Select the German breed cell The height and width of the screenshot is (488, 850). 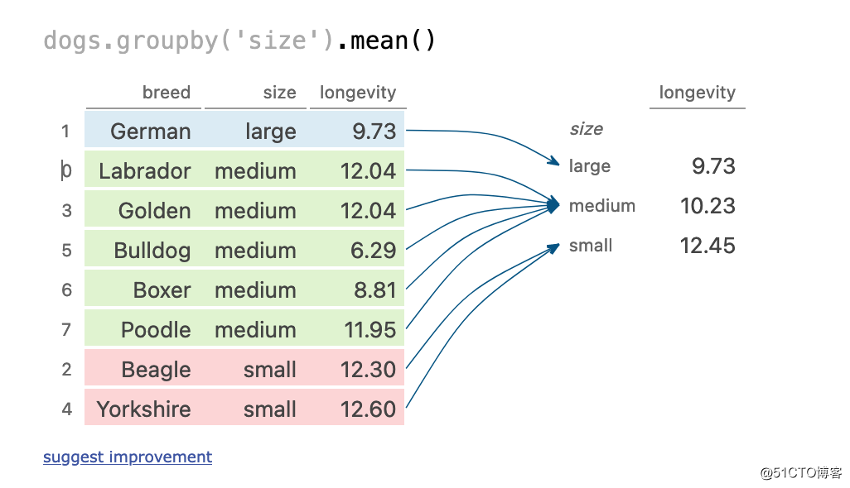(x=150, y=132)
